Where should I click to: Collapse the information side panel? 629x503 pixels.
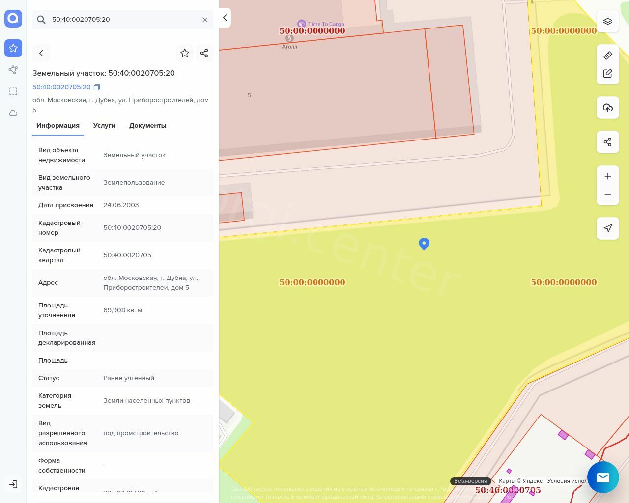(x=225, y=18)
